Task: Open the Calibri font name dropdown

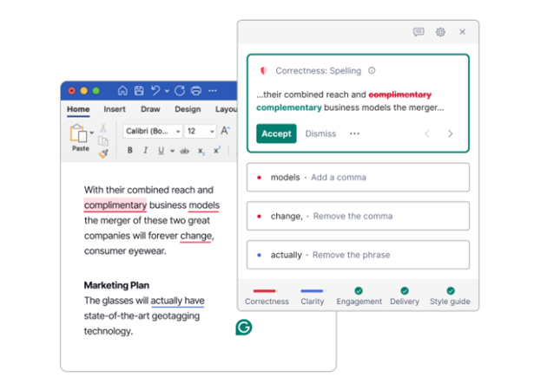Action: click(153, 131)
